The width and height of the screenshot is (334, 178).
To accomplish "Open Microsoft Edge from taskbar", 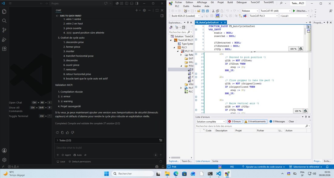I will (x=176, y=173).
